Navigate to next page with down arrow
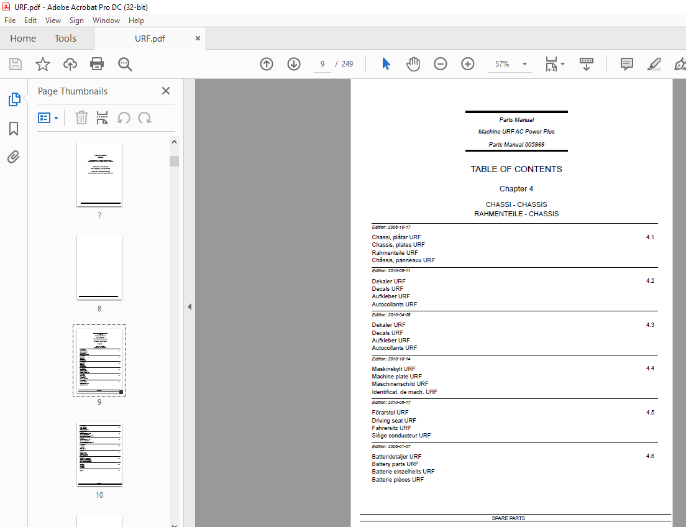The height and width of the screenshot is (527, 686). coord(293,64)
